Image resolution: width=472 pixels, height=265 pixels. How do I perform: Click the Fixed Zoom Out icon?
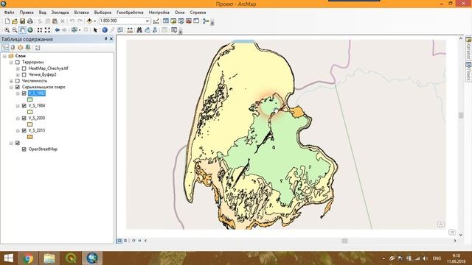[x=47, y=30]
